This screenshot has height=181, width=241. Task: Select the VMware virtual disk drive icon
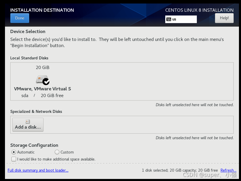[x=42, y=80]
